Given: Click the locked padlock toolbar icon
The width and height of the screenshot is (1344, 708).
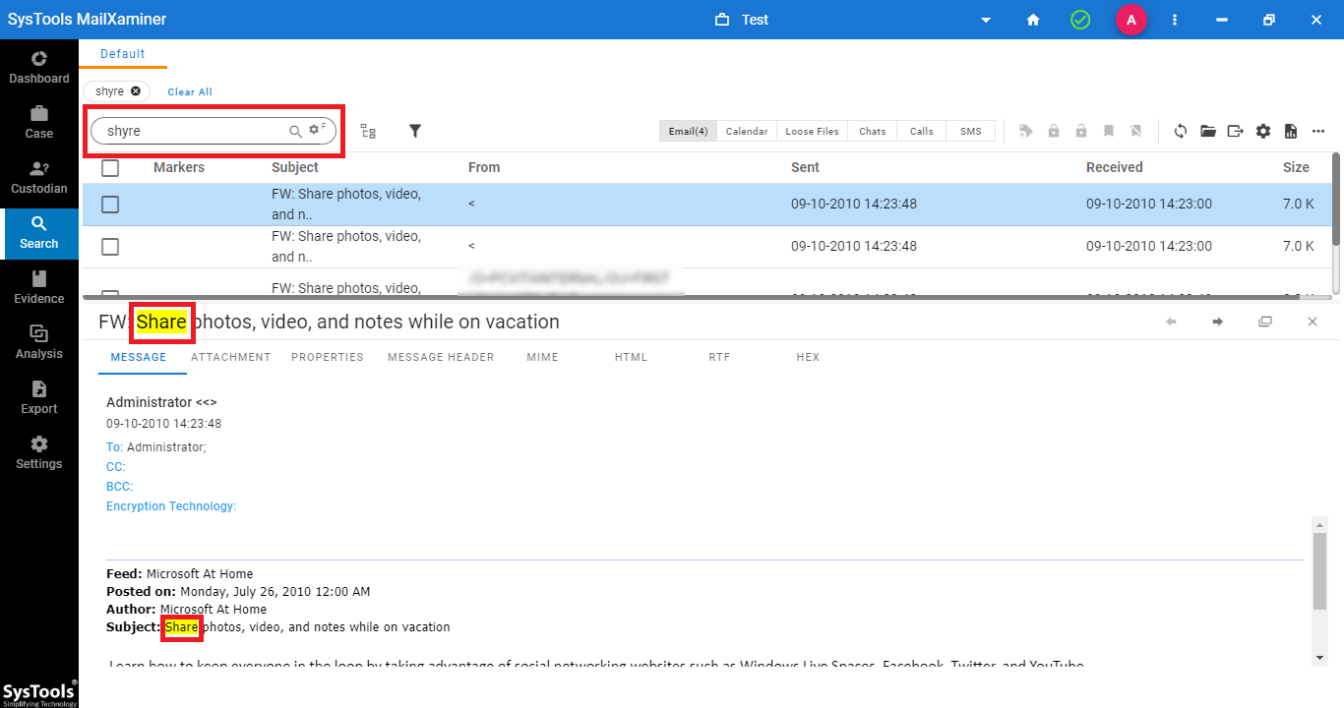Looking at the screenshot, I should pyautogui.click(x=1054, y=131).
